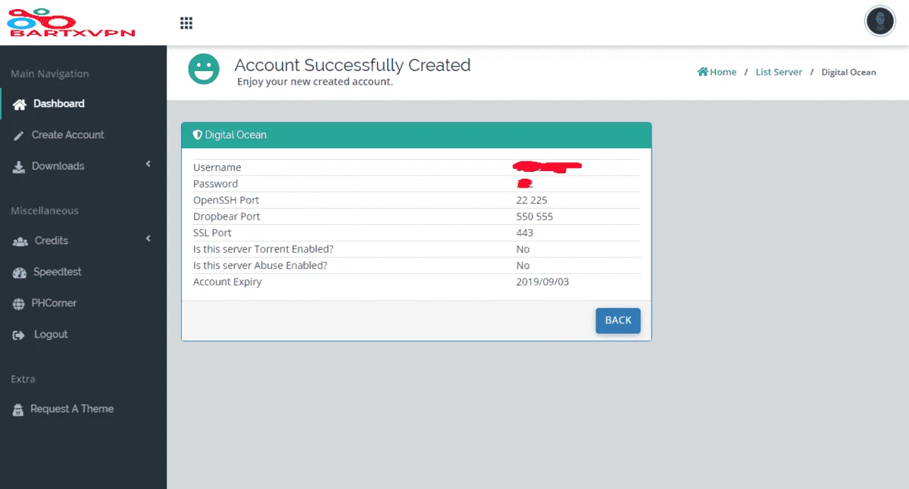Screen dimensions: 909x489
Task: Click the Password row label
Action: (x=215, y=184)
